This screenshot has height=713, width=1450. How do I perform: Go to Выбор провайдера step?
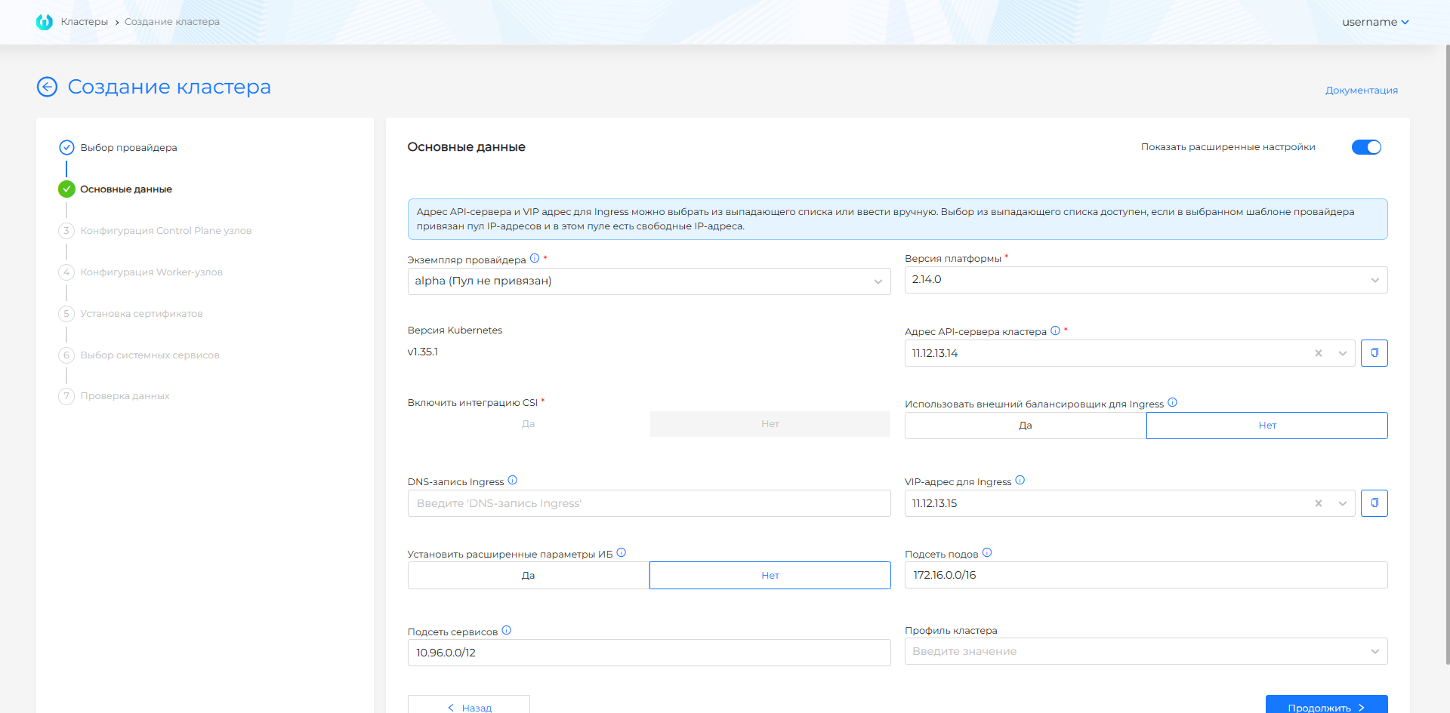pos(128,147)
